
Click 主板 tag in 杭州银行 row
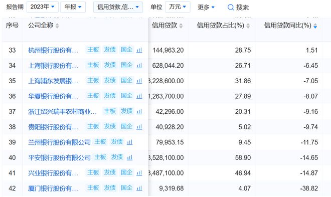(x=93, y=50)
